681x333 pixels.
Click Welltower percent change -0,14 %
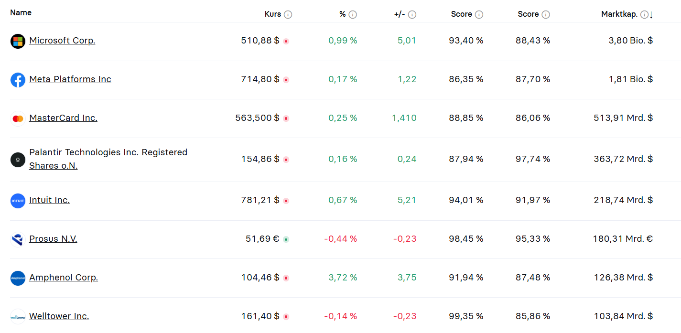(341, 316)
